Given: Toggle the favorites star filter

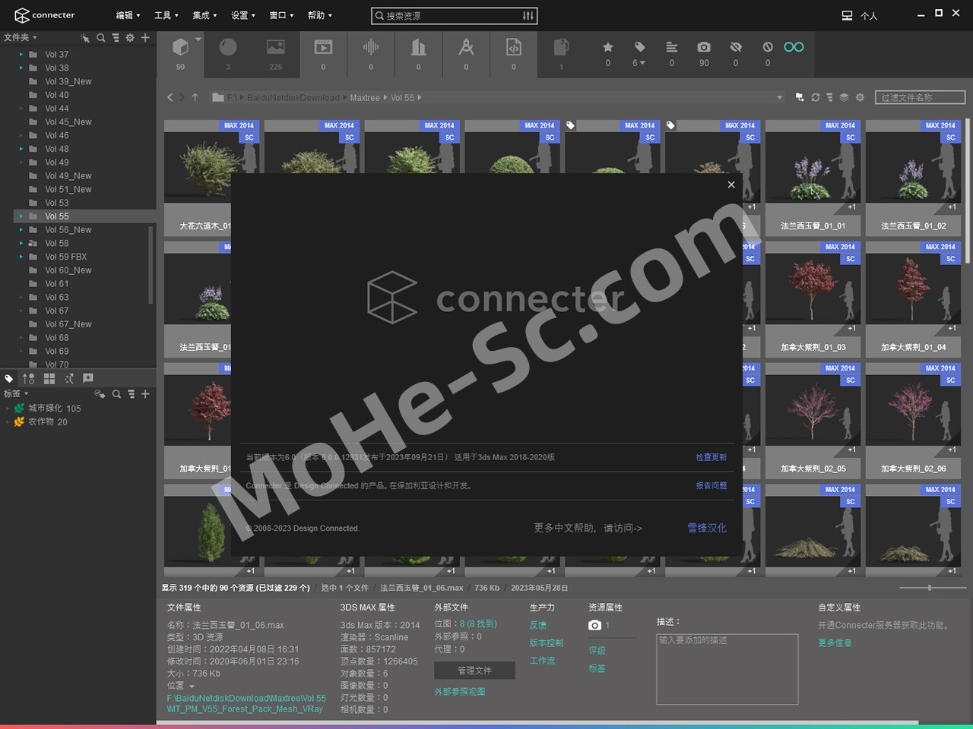Looking at the screenshot, I should (607, 48).
